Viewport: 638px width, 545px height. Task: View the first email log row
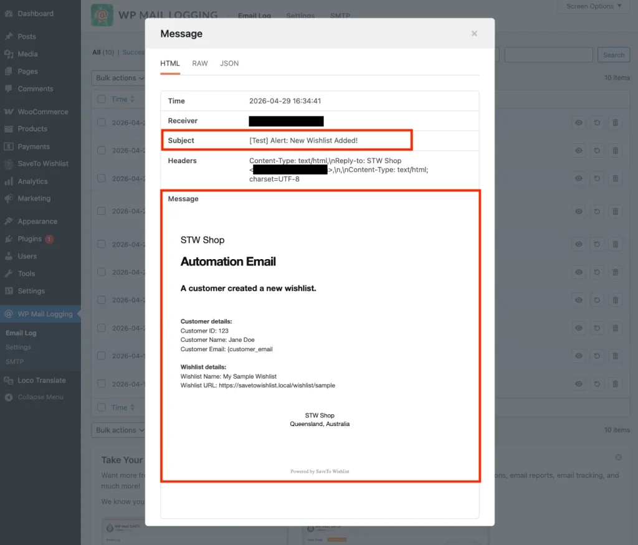[x=579, y=123]
